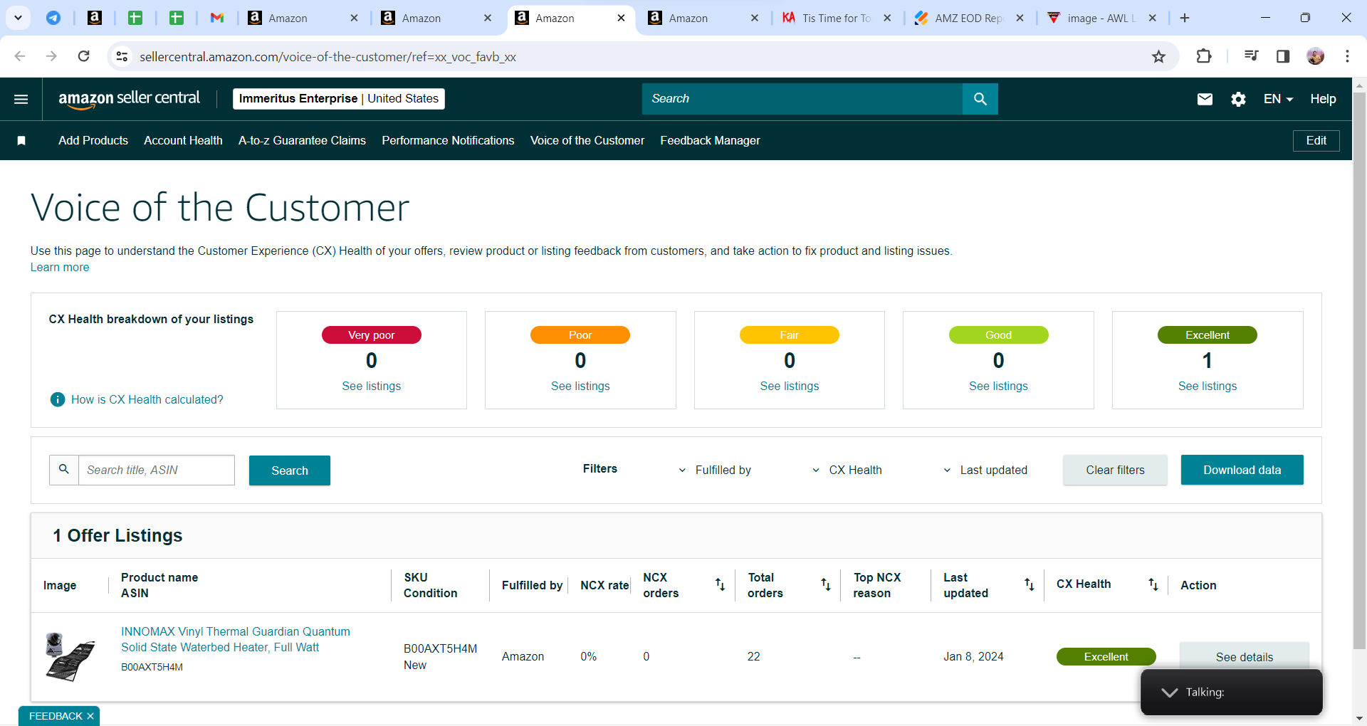Expand the Last updated filter dropdown
The height and width of the screenshot is (726, 1367).
[x=985, y=470]
